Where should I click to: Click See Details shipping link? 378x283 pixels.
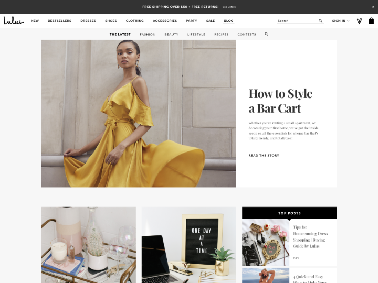[x=229, y=7]
